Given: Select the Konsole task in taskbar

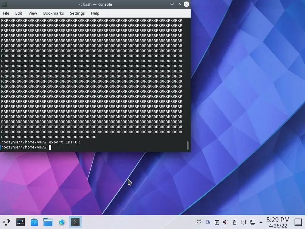Looking at the screenshot, I should point(75,222).
